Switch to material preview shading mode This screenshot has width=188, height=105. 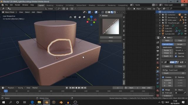[112, 12]
